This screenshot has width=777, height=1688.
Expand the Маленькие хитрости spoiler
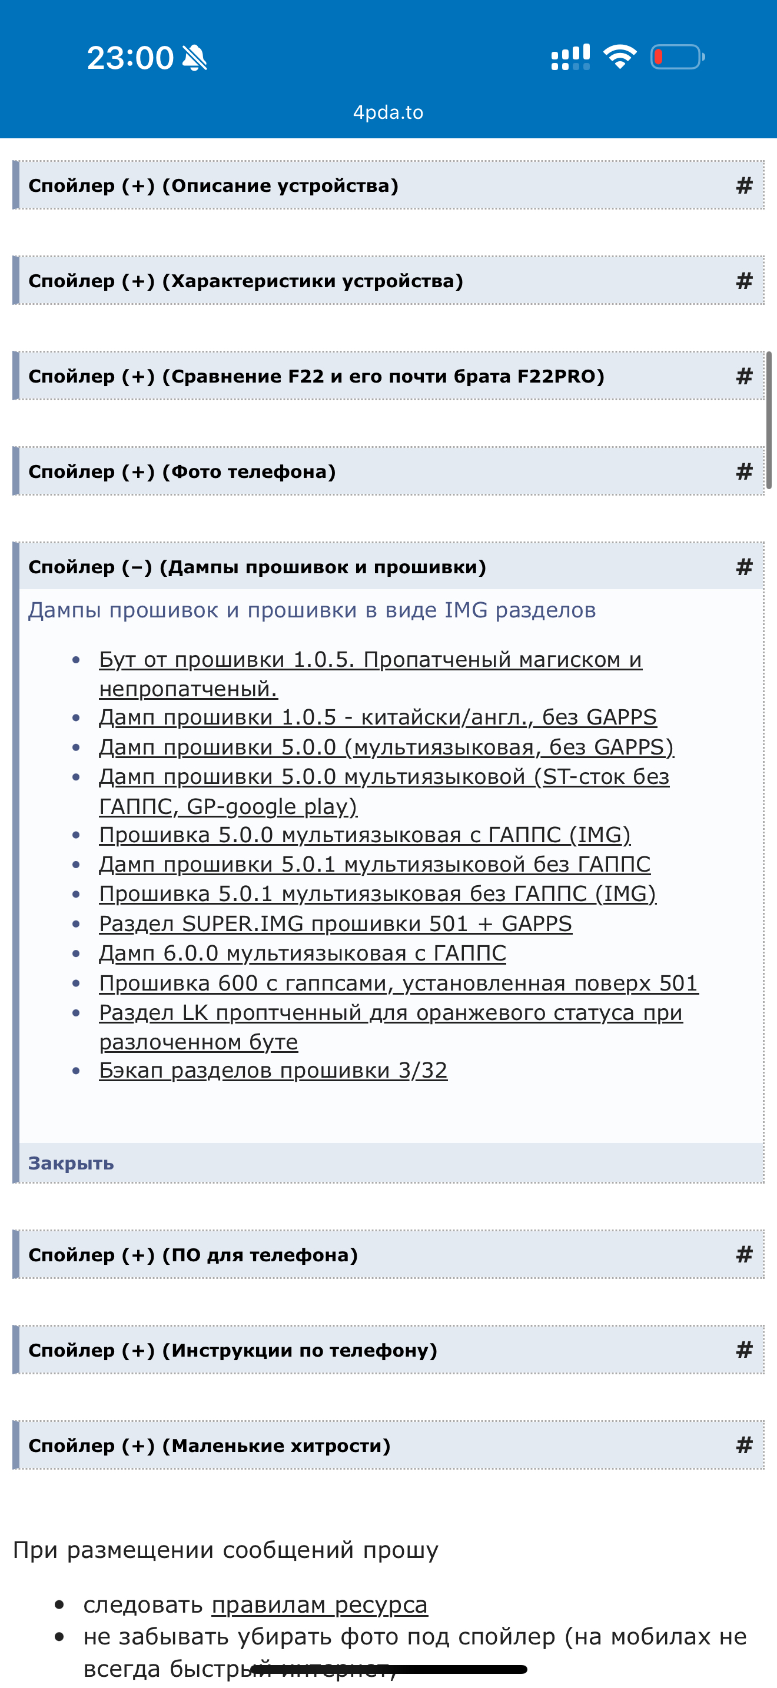click(x=210, y=1446)
